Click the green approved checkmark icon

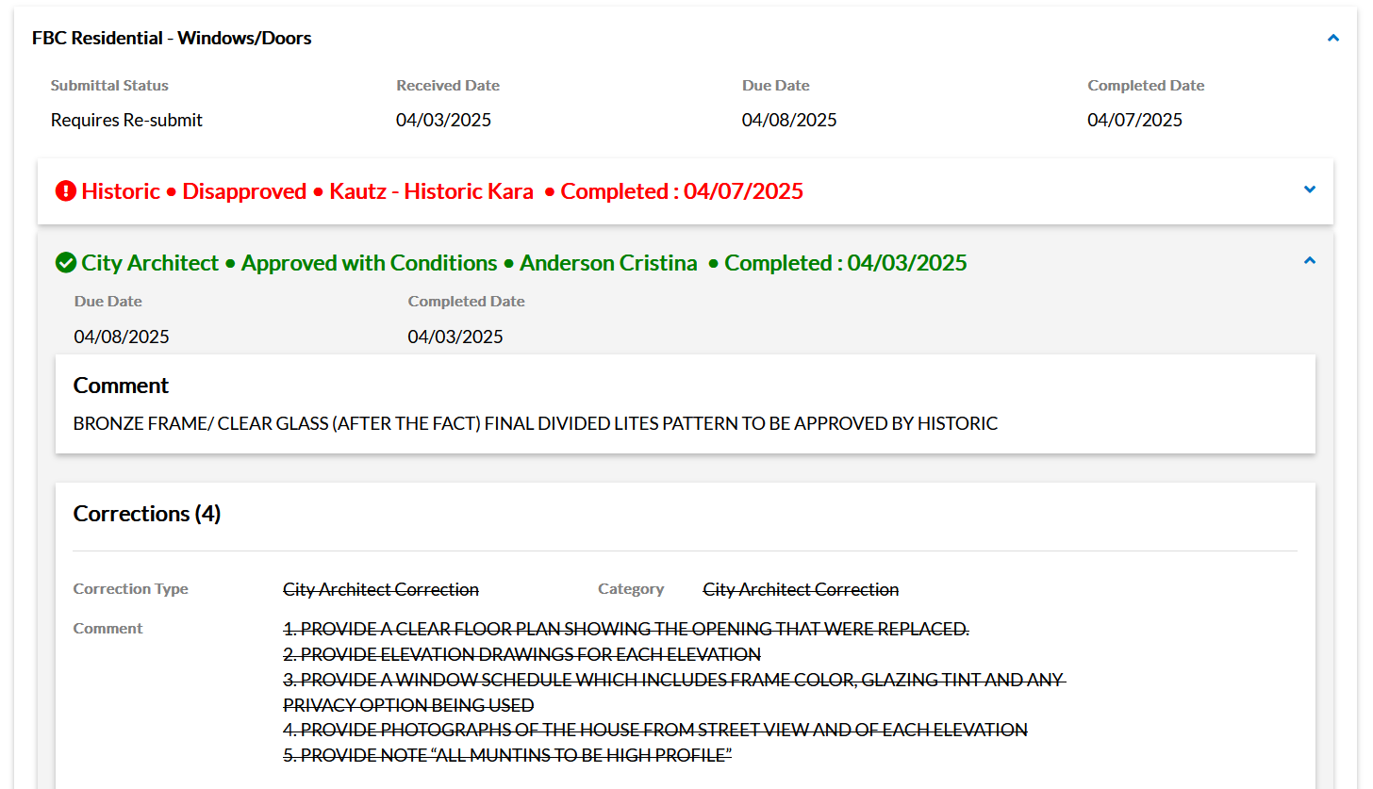tap(65, 263)
